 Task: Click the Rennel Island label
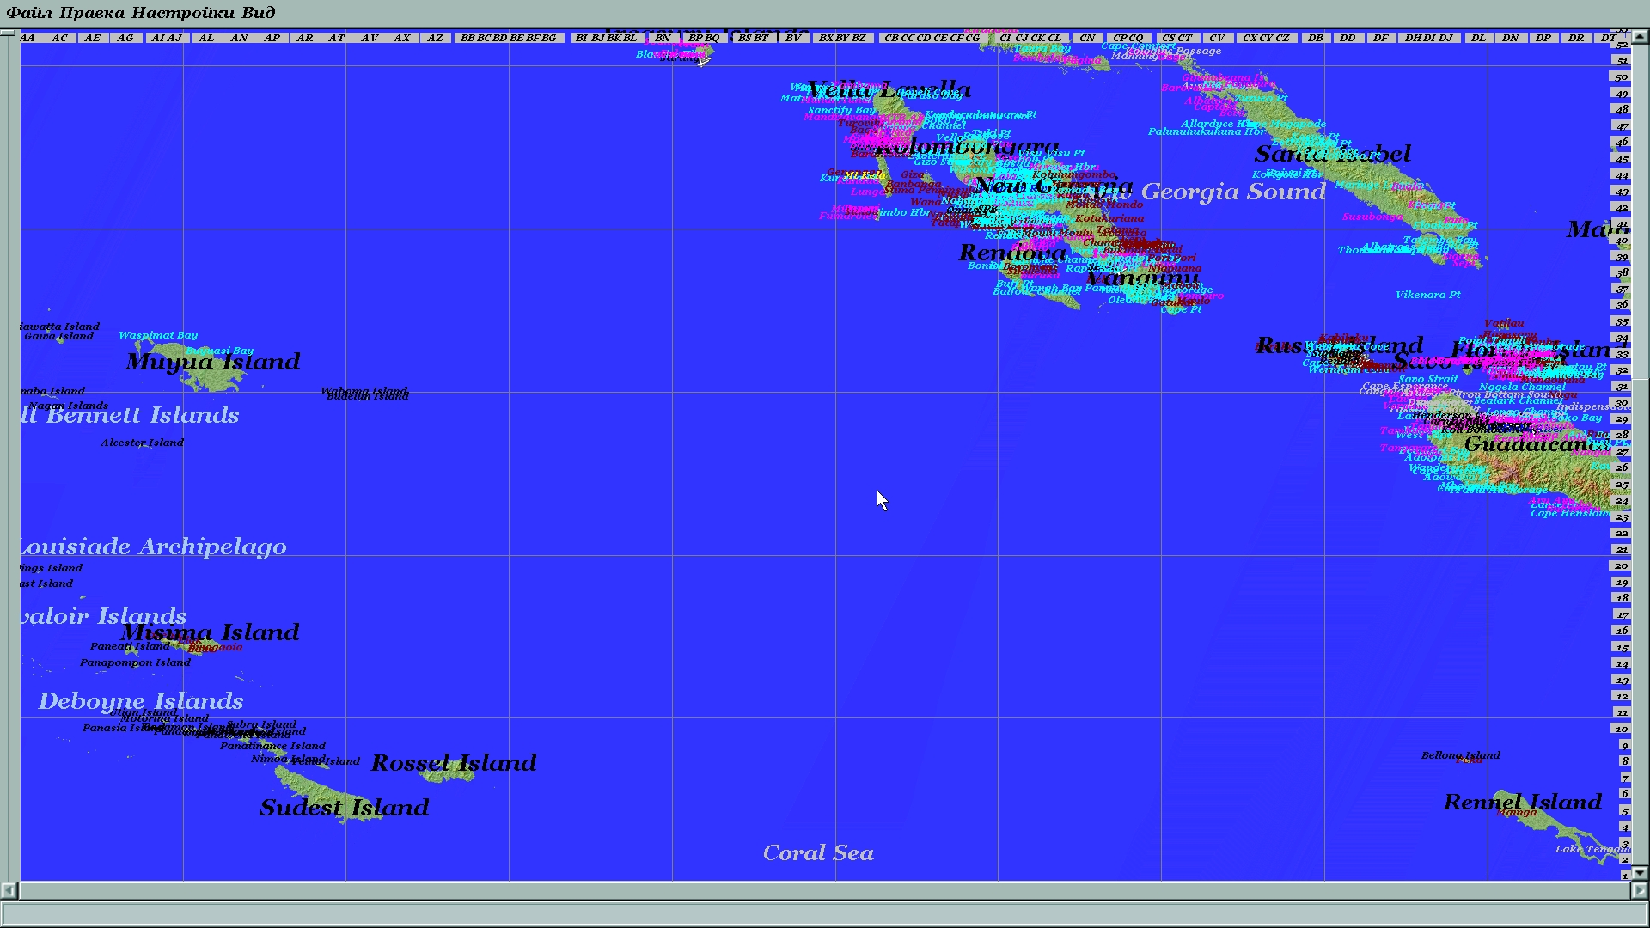pyautogui.click(x=1522, y=803)
